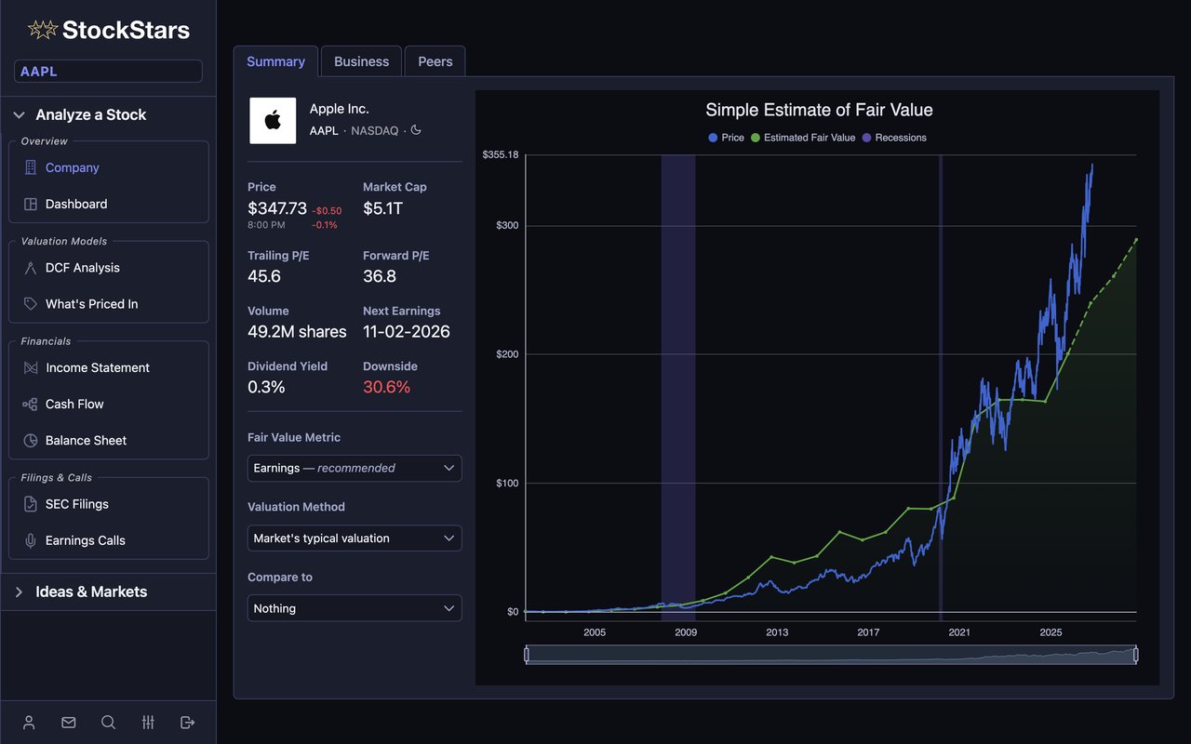The image size is (1191, 744).
Task: Click the SEC Filings document icon
Action: 30,504
